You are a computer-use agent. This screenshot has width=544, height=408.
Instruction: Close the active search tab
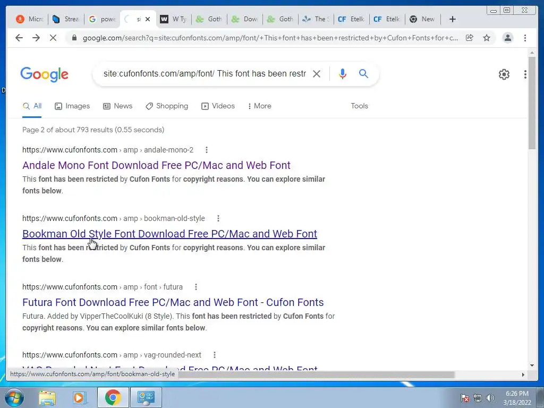[x=148, y=19]
